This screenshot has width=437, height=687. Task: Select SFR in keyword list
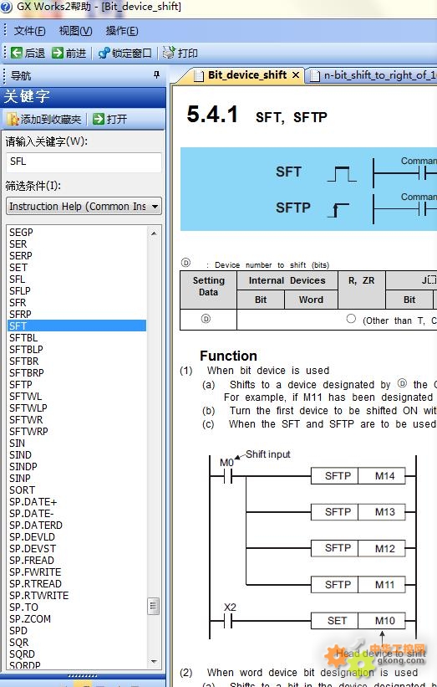point(18,303)
